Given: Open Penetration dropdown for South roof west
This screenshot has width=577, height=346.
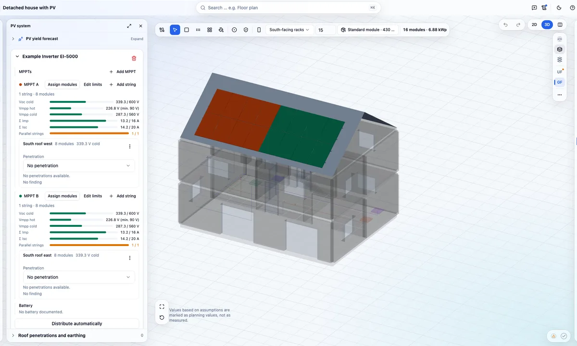Looking at the screenshot, I should [79, 166].
